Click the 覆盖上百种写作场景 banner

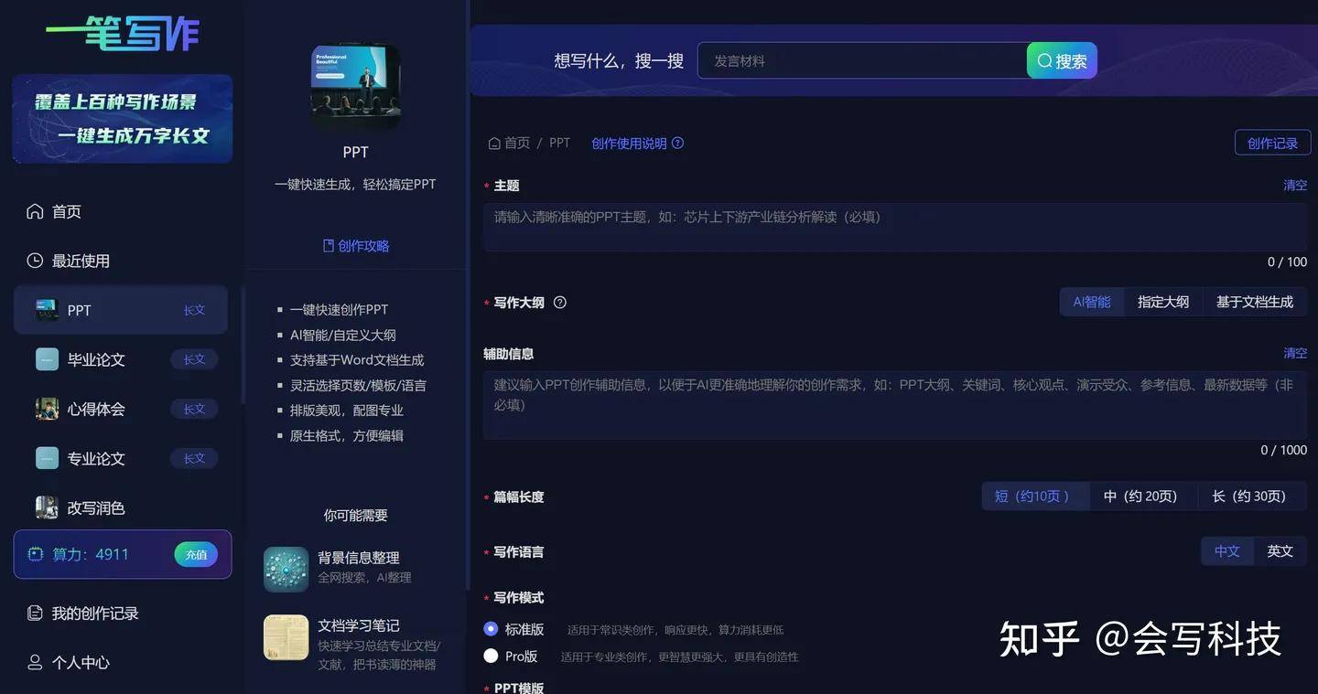[x=123, y=119]
